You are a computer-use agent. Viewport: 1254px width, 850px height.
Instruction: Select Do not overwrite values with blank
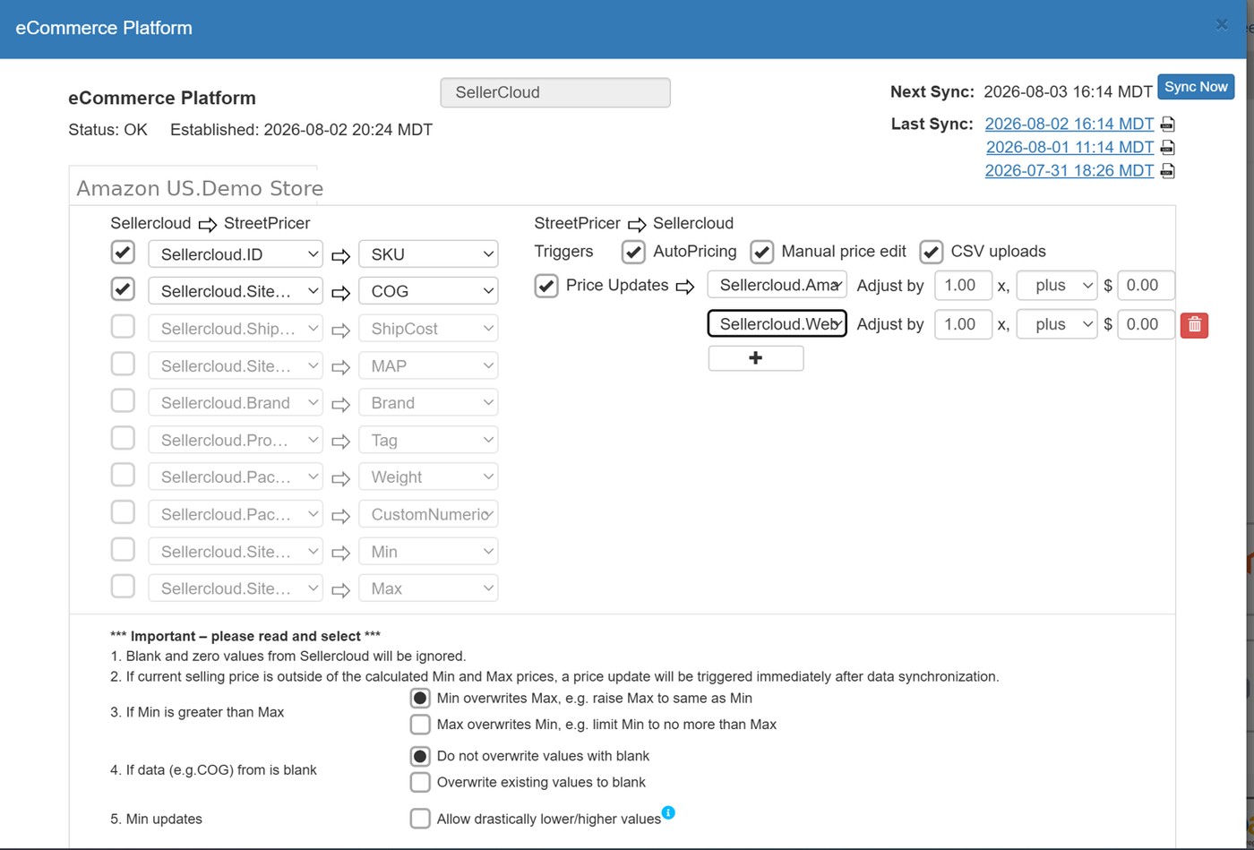(x=419, y=756)
